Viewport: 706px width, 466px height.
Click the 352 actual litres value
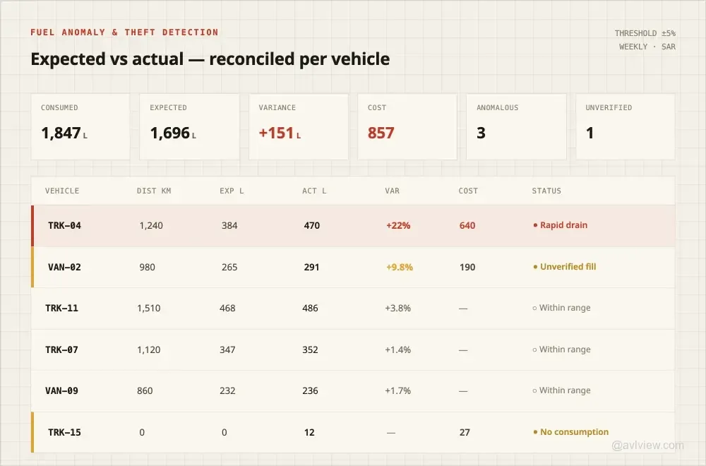click(310, 349)
